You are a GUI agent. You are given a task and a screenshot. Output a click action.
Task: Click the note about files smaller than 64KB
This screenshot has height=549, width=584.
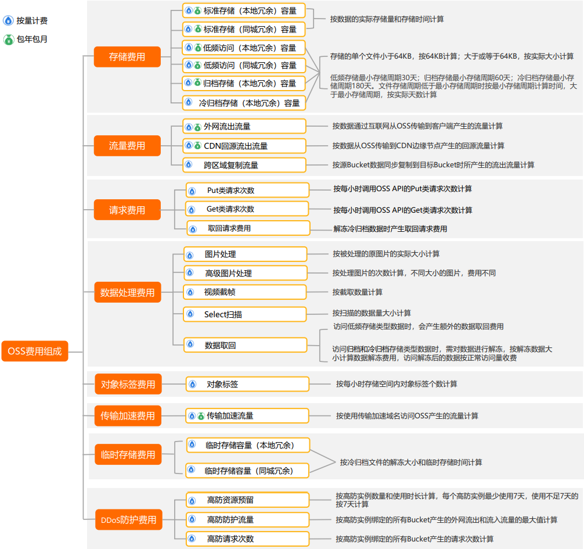(452, 56)
